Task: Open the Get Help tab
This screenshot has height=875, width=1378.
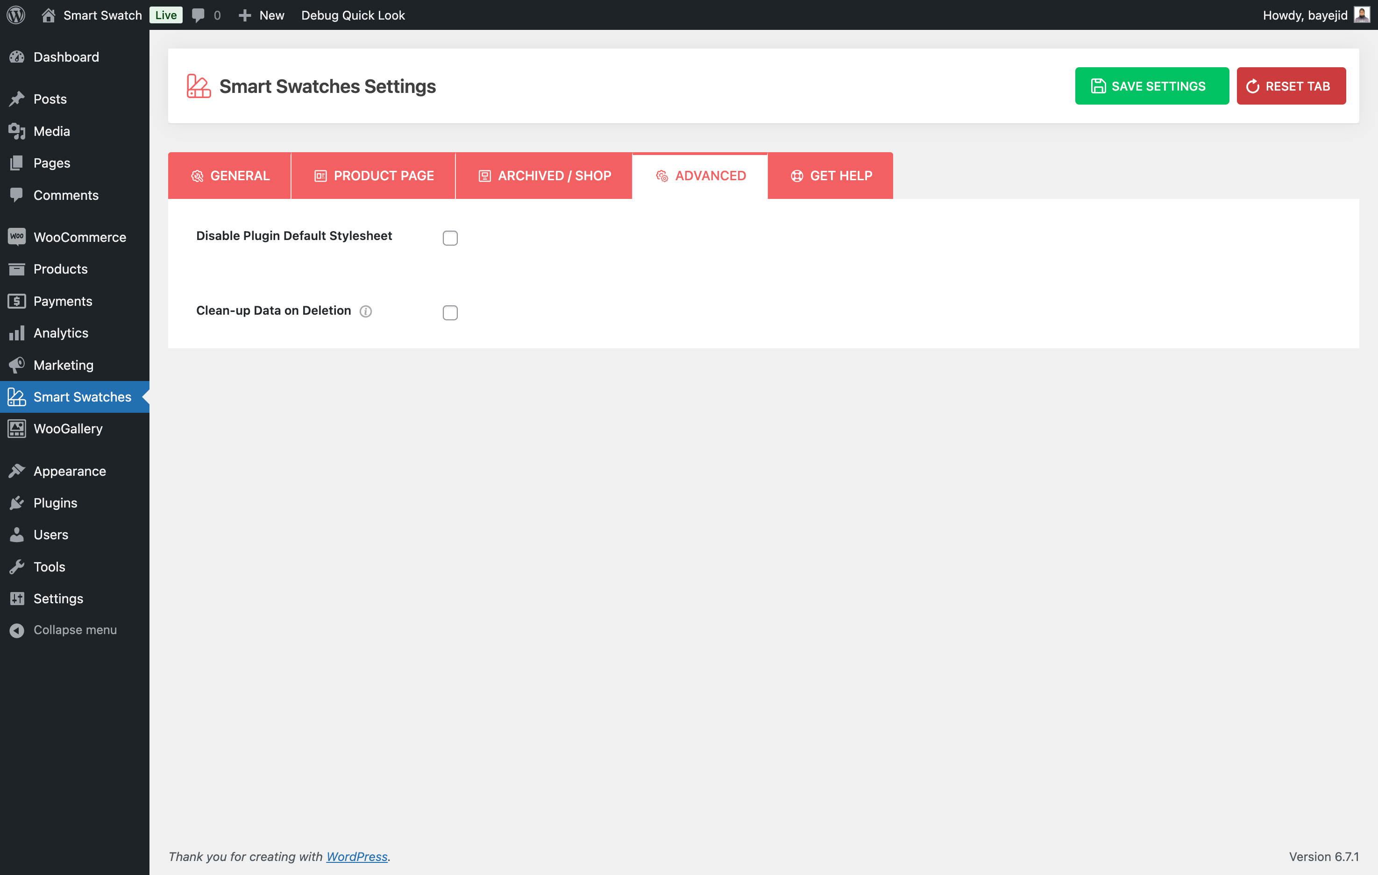Action: tap(831, 176)
